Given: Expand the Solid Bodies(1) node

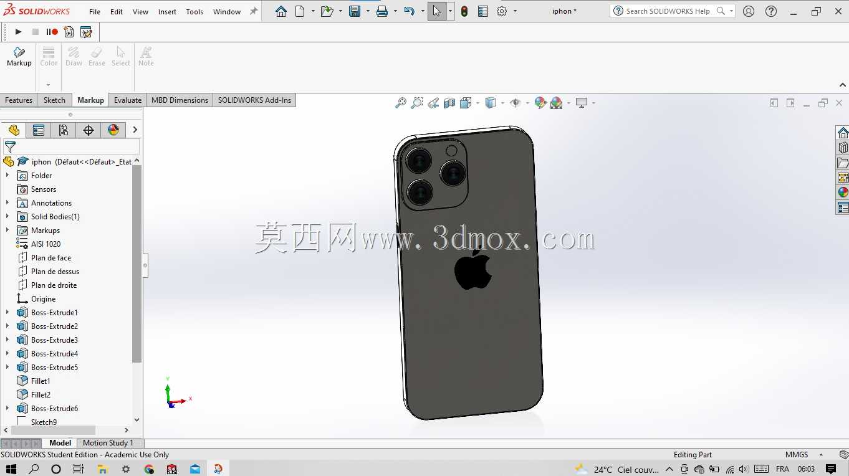Looking at the screenshot, I should pos(7,217).
